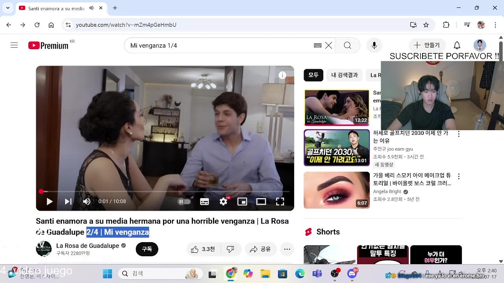
Task: Open the smoky eye makeup video title
Action: (x=412, y=179)
